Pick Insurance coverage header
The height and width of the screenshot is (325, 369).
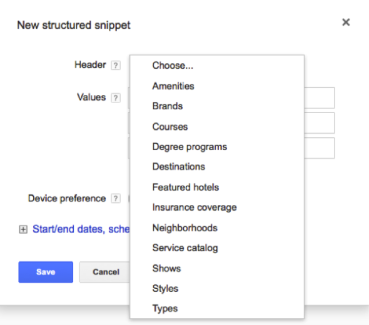click(217, 207)
